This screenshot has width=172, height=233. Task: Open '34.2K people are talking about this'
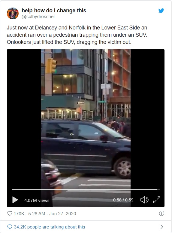click(x=50, y=227)
